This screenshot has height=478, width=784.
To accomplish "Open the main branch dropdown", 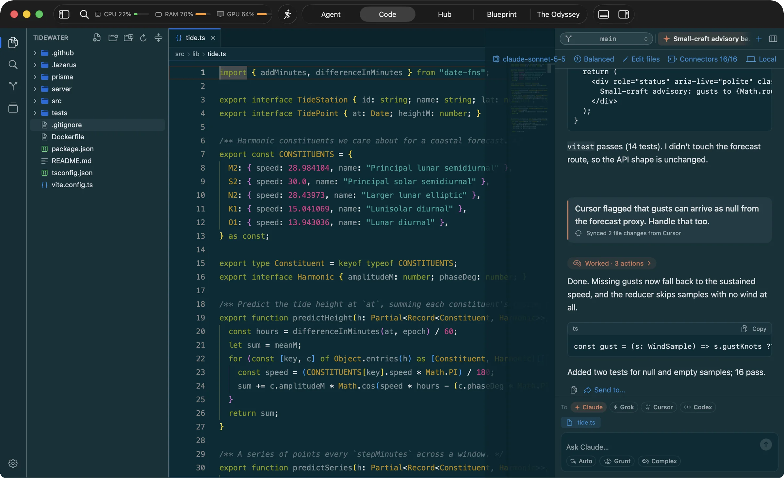I will 606,39.
